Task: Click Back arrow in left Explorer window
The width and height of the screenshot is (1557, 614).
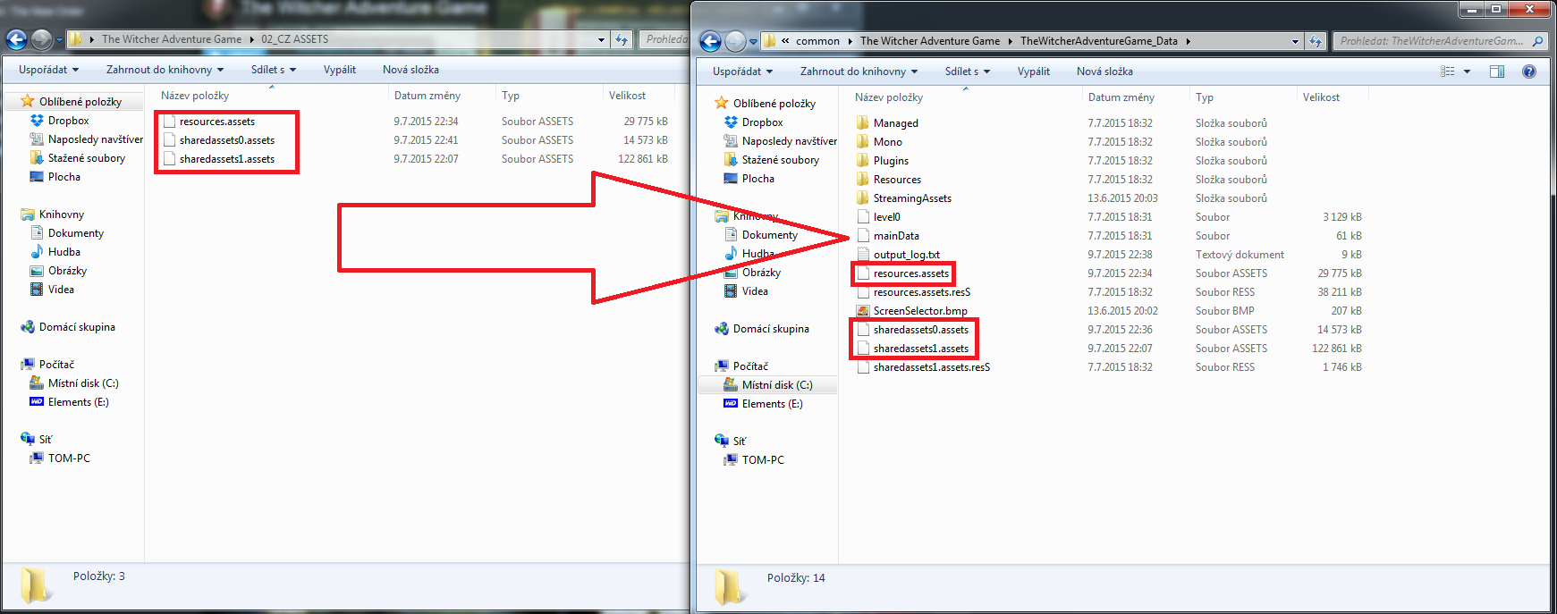Action: point(16,39)
